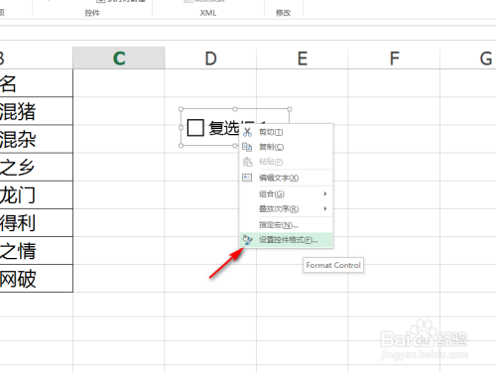
Task: Select column G header
Action: [x=468, y=59]
